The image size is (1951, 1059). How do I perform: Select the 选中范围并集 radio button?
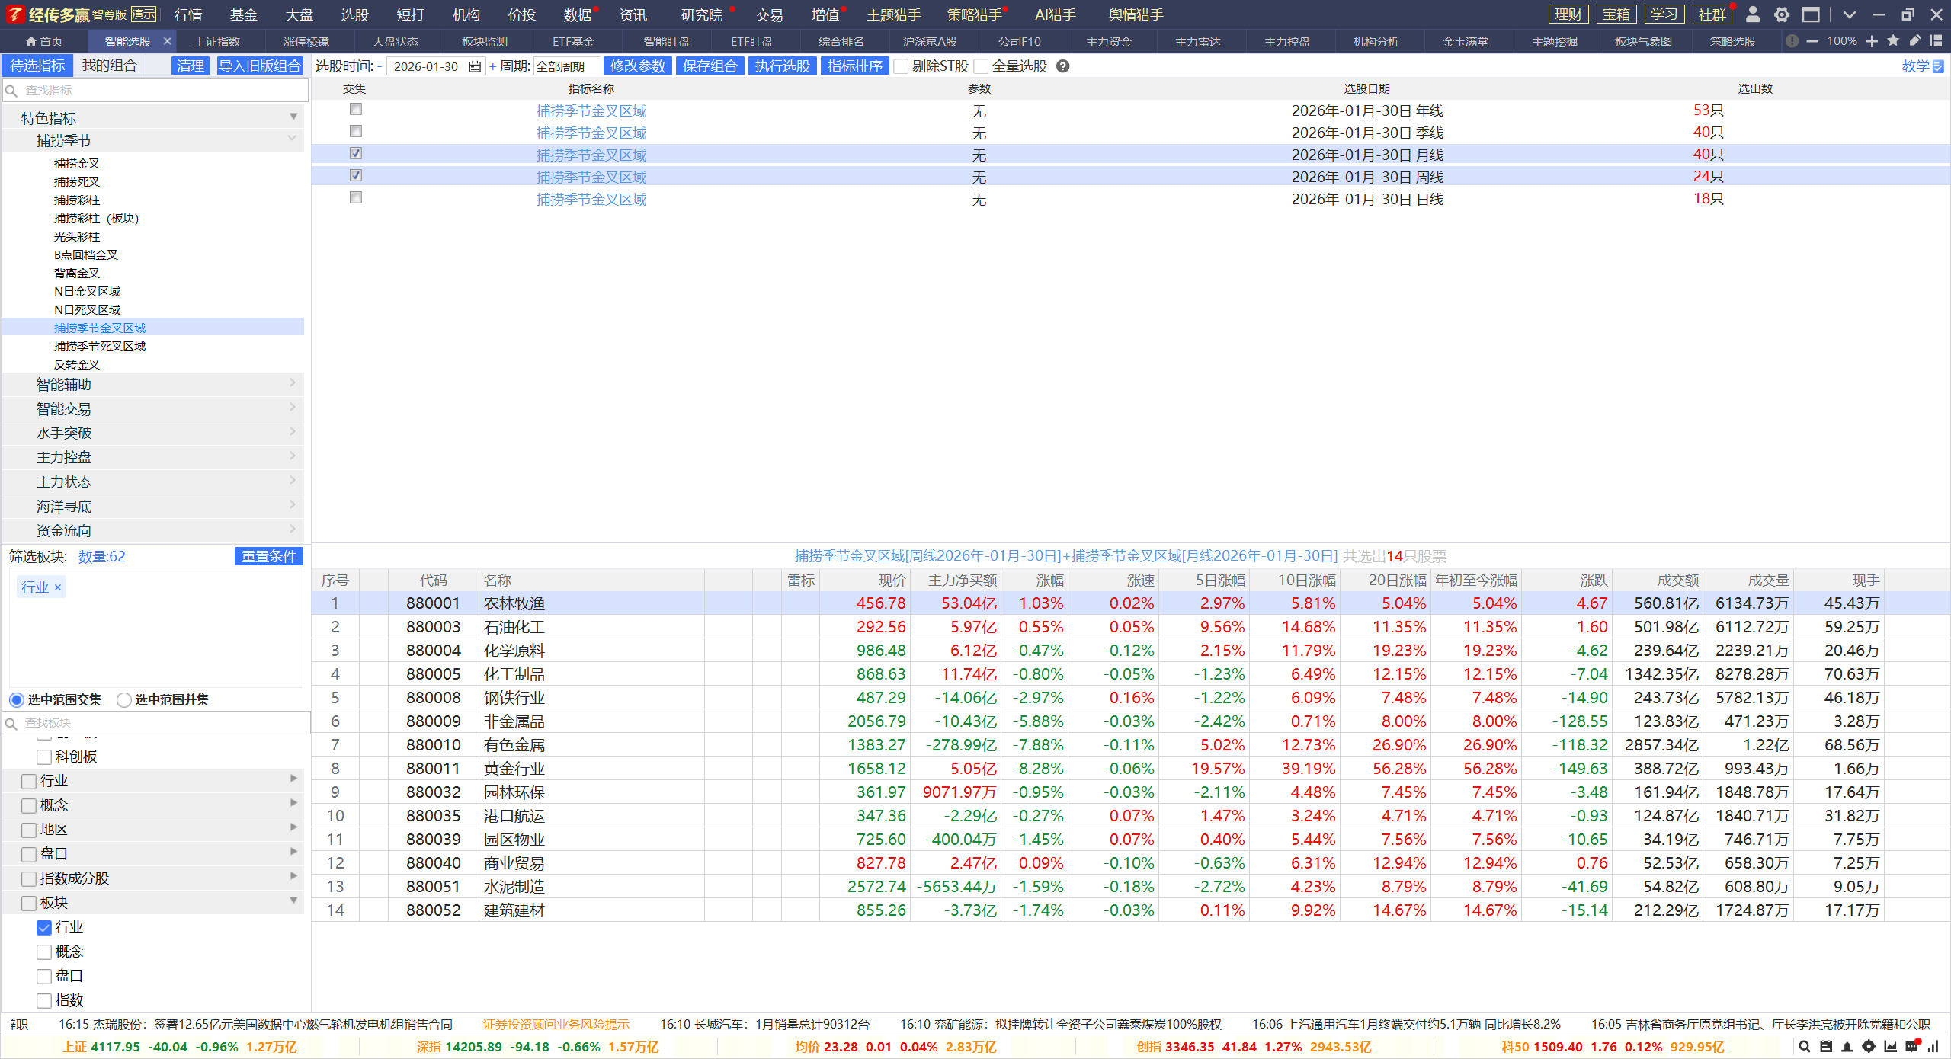(x=124, y=699)
